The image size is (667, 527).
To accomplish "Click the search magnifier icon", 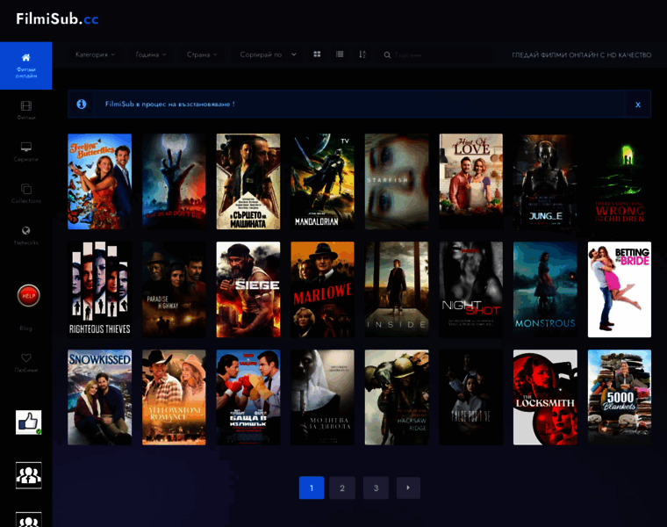I will click(387, 55).
